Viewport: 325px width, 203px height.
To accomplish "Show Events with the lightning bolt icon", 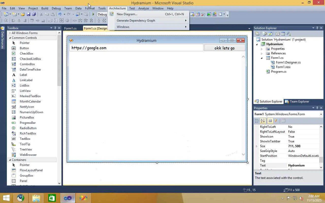I will tap(276, 121).
